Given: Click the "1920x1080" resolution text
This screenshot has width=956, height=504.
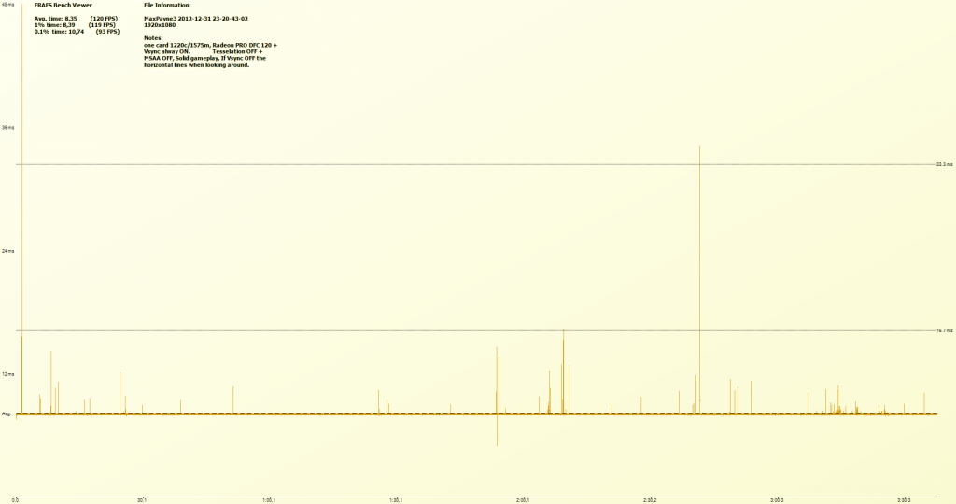Looking at the screenshot, I should (x=160, y=25).
